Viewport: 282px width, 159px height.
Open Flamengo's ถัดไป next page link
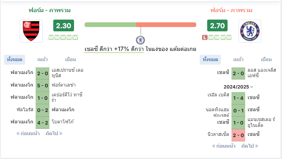(54, 134)
